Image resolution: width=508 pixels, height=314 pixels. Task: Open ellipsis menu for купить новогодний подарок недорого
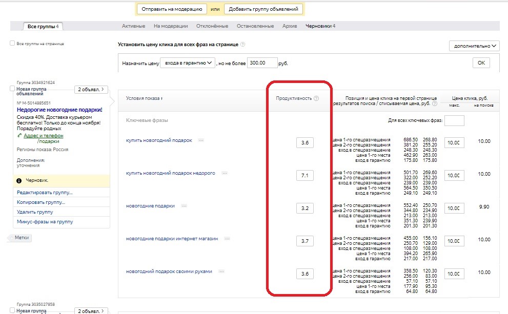click(224, 173)
